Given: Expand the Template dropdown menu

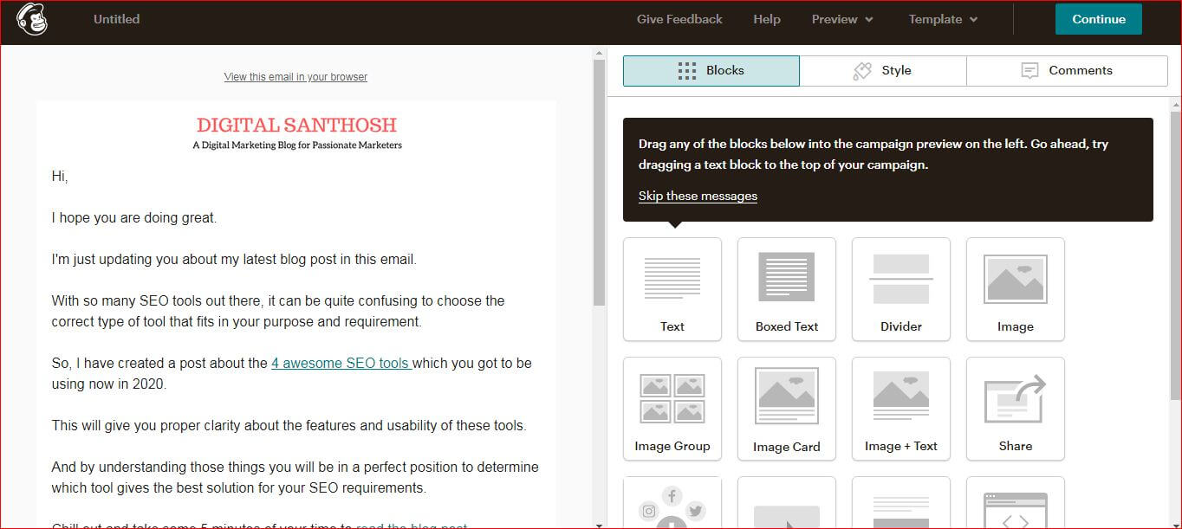Looking at the screenshot, I should point(944,19).
